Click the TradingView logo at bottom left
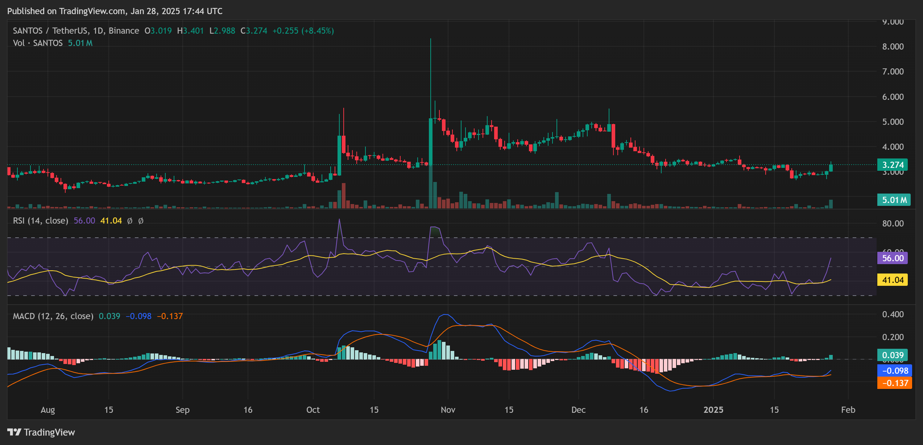The width and height of the screenshot is (923, 445). pos(41,432)
